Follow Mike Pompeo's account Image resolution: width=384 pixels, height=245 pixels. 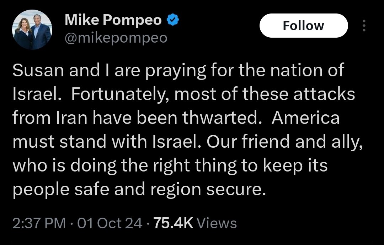pos(303,26)
